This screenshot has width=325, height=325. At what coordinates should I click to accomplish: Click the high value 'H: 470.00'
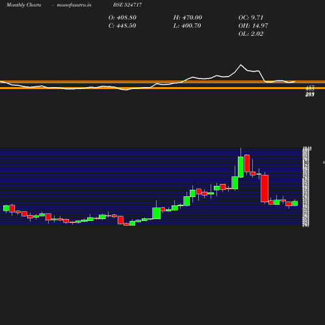click(x=187, y=18)
